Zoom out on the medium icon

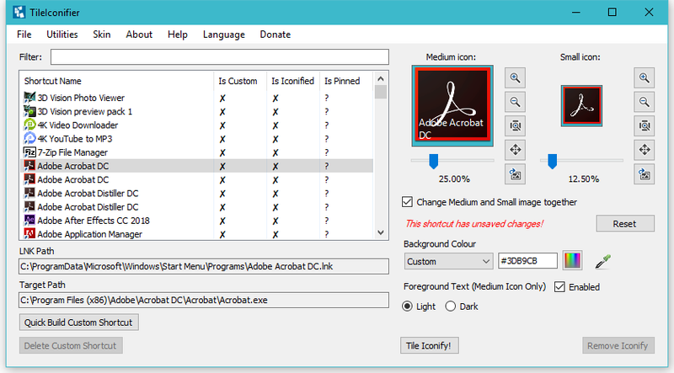[x=515, y=102]
